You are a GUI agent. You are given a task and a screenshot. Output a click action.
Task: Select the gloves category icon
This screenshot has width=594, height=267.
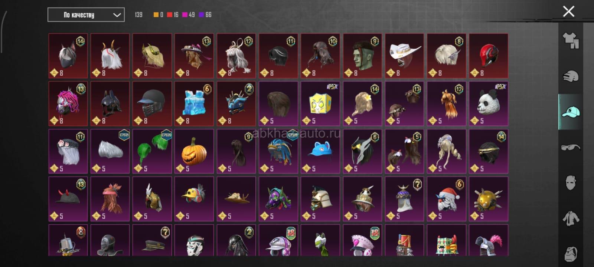[x=571, y=76]
